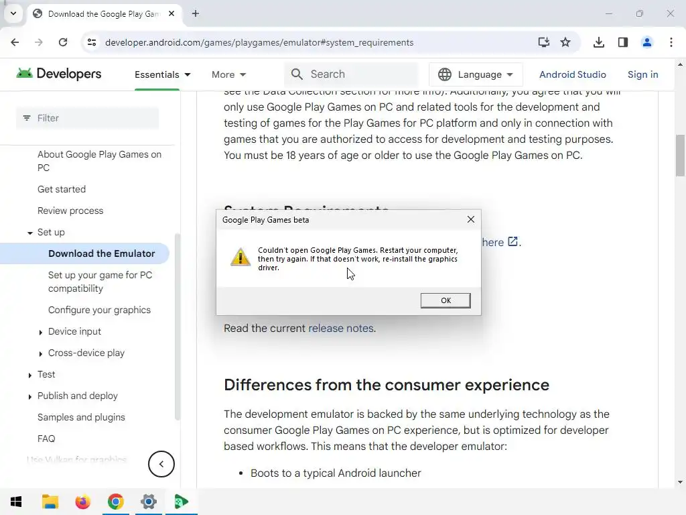Click the globe Language icon

(x=445, y=74)
